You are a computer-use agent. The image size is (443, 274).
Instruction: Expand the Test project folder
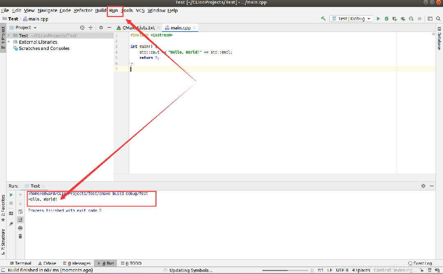9,36
